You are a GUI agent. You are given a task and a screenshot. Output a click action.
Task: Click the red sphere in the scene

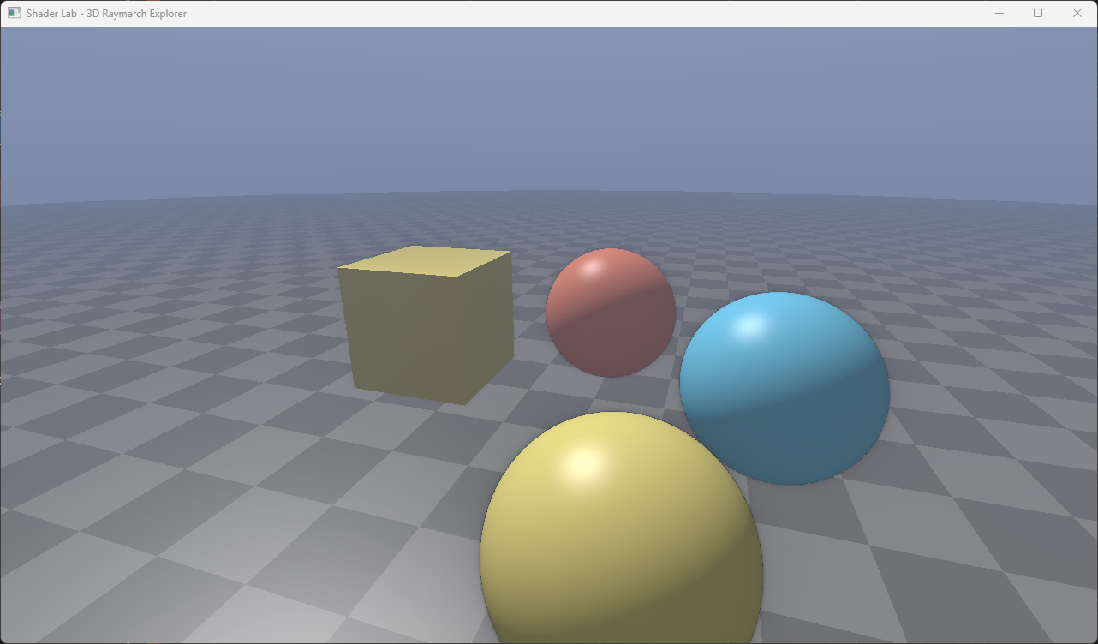(x=611, y=313)
